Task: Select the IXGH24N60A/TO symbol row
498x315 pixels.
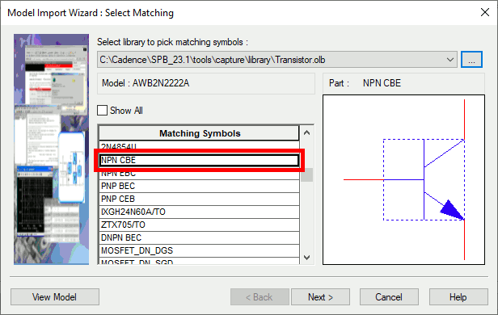Action: 200,212
